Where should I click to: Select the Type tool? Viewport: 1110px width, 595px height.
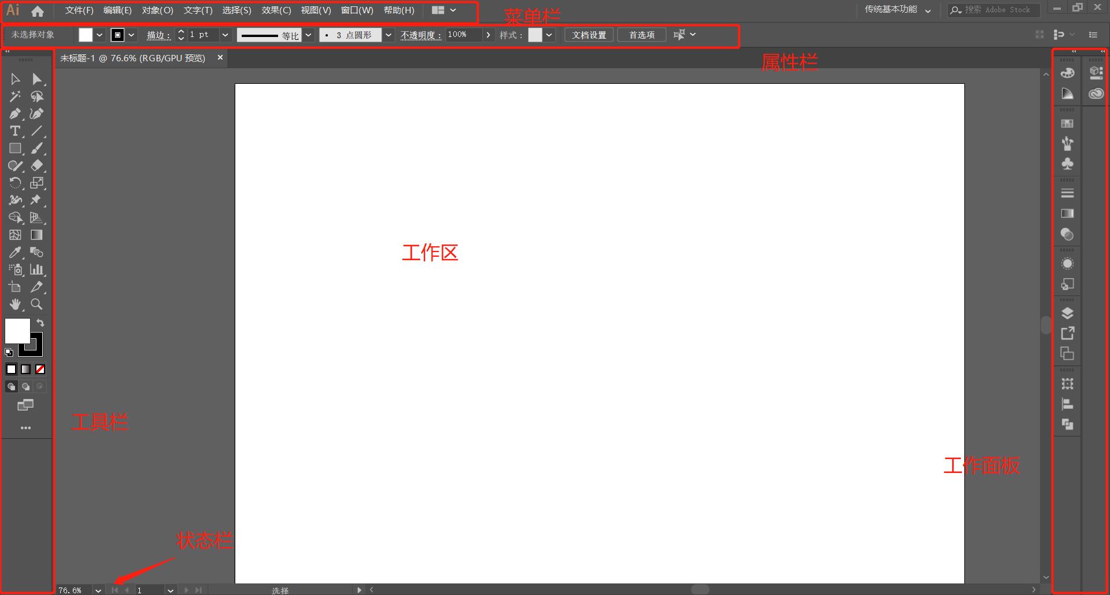pos(16,131)
